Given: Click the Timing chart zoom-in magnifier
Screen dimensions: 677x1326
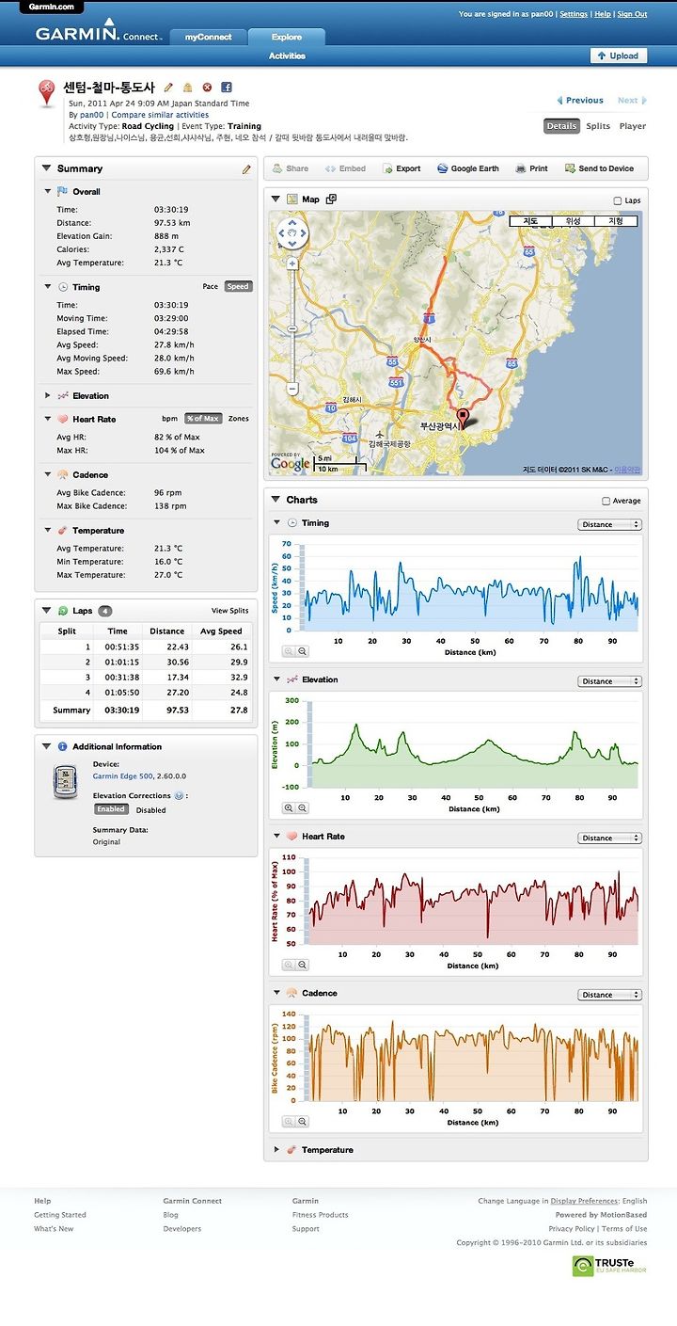Looking at the screenshot, I should click(x=290, y=650).
